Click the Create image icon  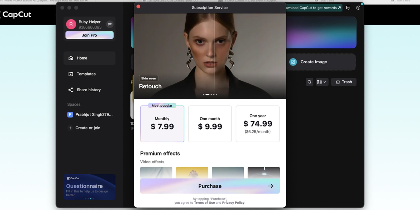(293, 62)
